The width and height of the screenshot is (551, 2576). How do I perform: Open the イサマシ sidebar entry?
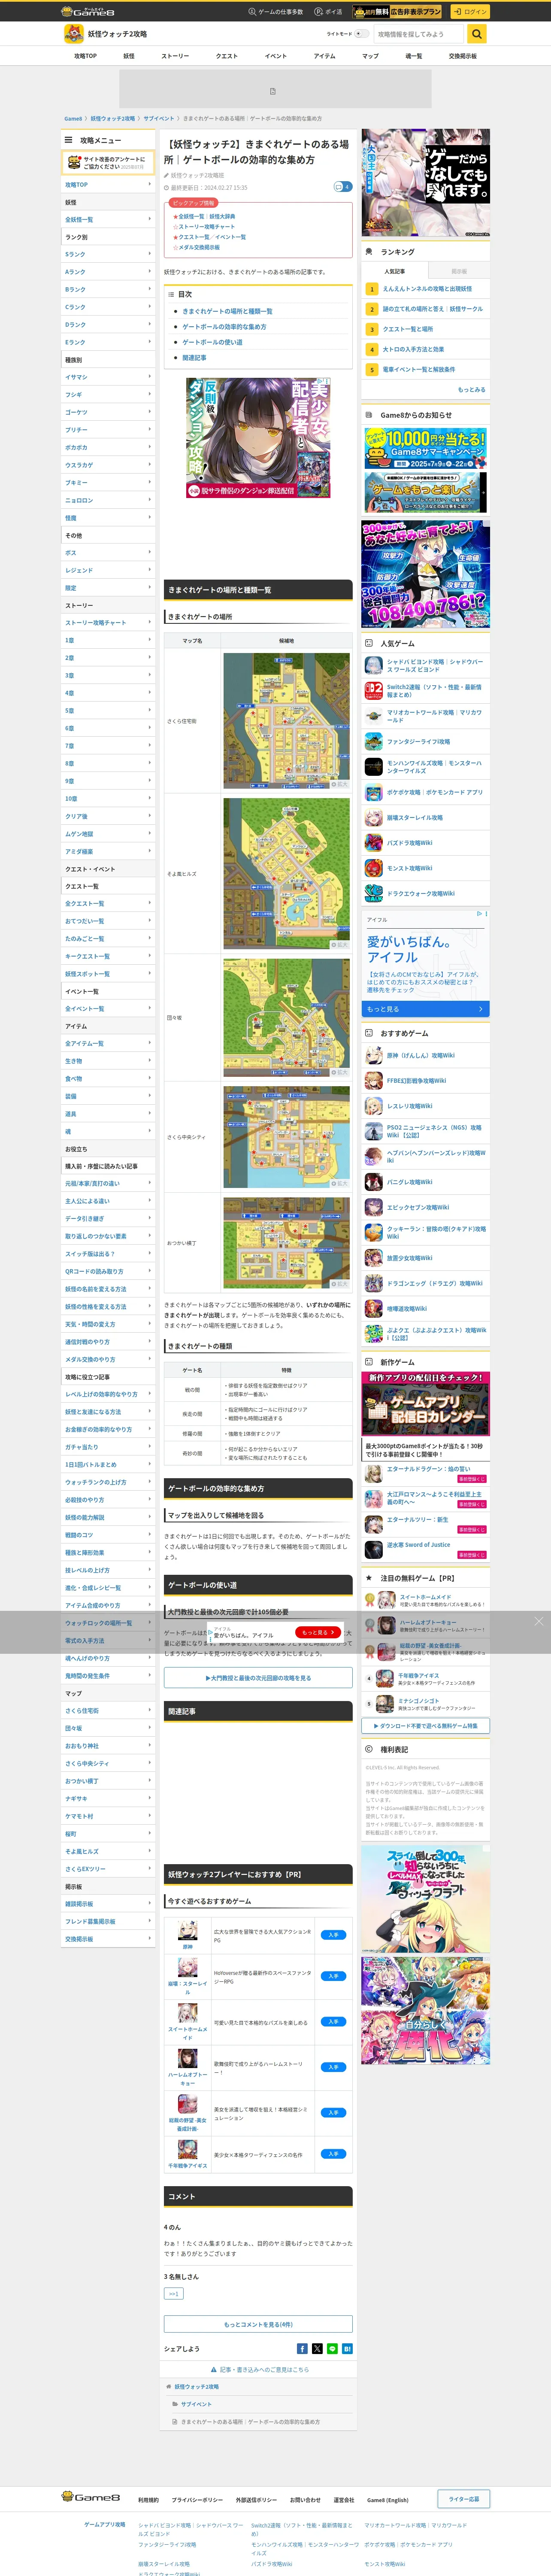click(x=108, y=377)
